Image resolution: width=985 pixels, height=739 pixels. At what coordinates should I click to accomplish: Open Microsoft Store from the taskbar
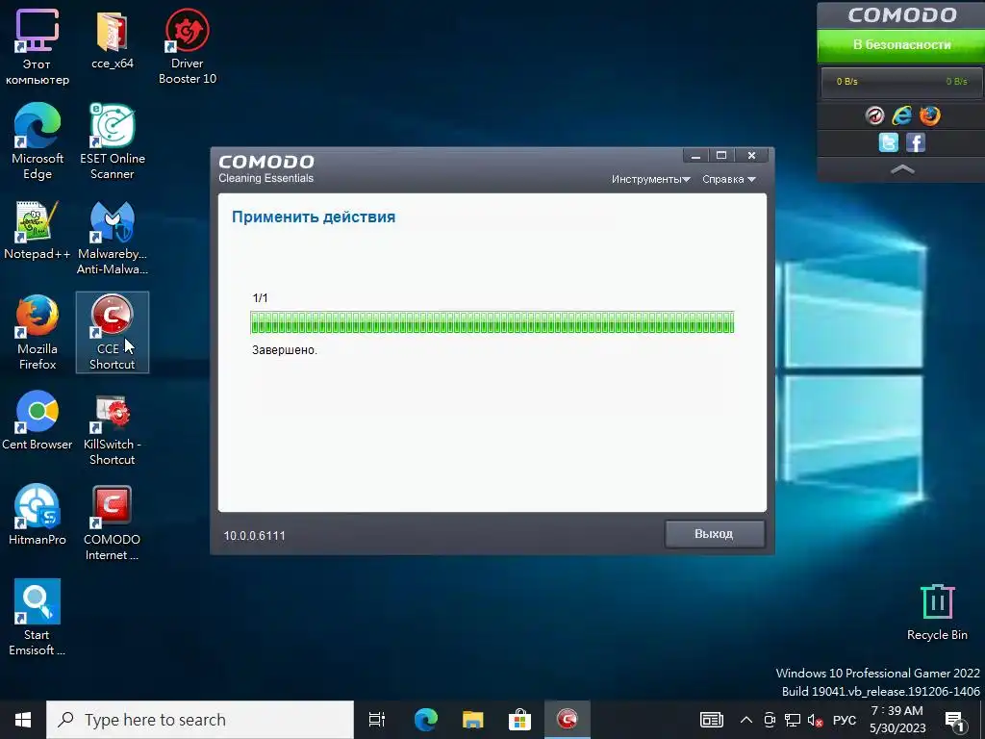(520, 720)
